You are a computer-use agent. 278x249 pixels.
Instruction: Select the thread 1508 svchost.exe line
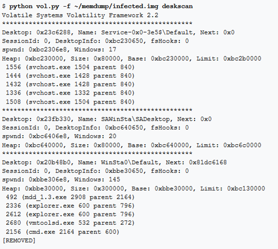click(x=70, y=102)
